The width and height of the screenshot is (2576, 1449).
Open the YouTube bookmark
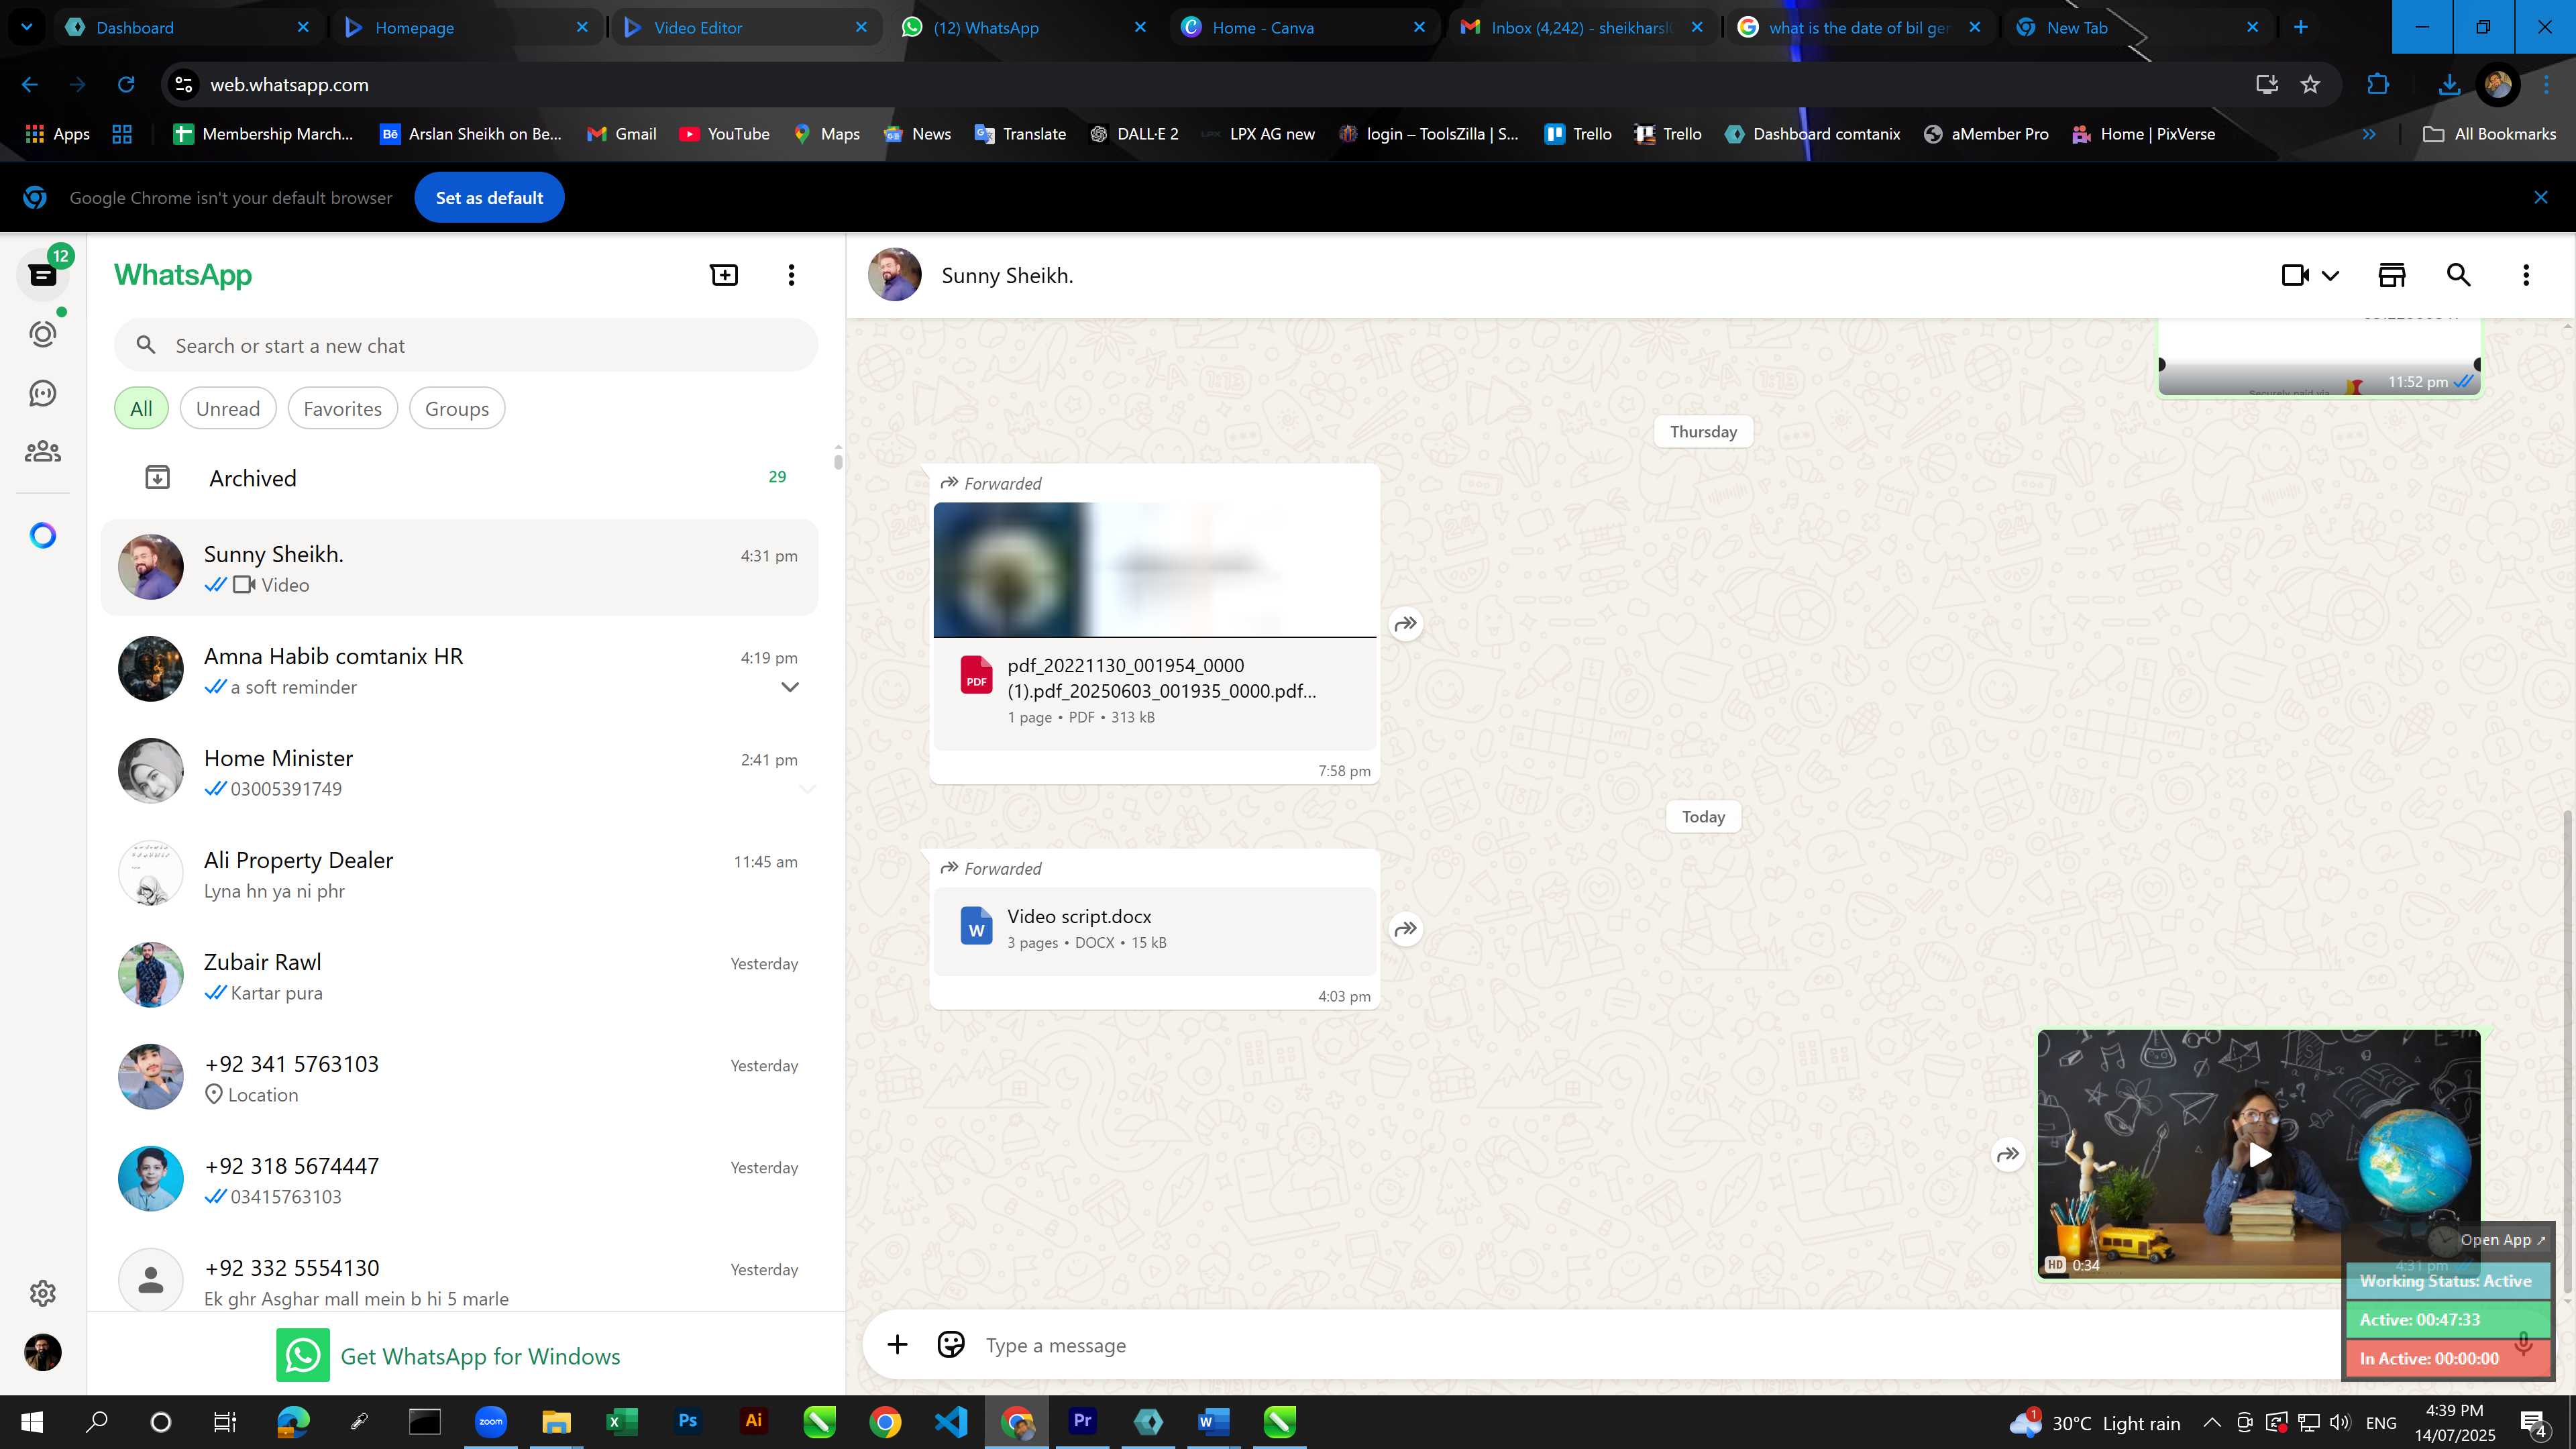tap(724, 134)
